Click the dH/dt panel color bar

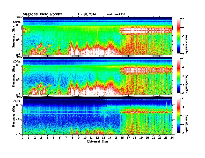(x=178, y=36)
